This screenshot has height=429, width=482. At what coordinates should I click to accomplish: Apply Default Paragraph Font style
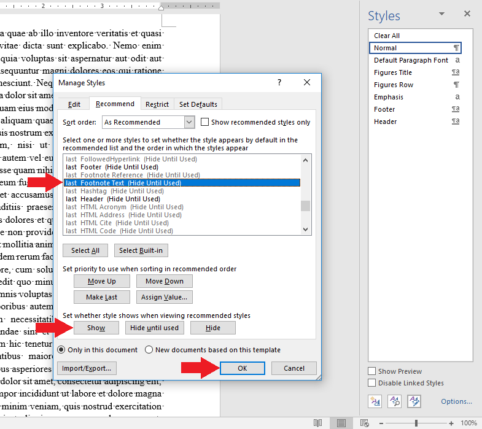415,60
